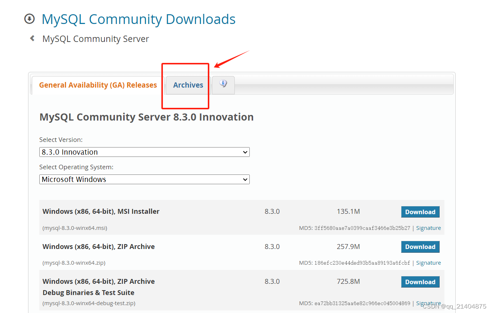The height and width of the screenshot is (313, 492).
Task: Click MySQL Community Downloads heading
Action: pos(139,19)
